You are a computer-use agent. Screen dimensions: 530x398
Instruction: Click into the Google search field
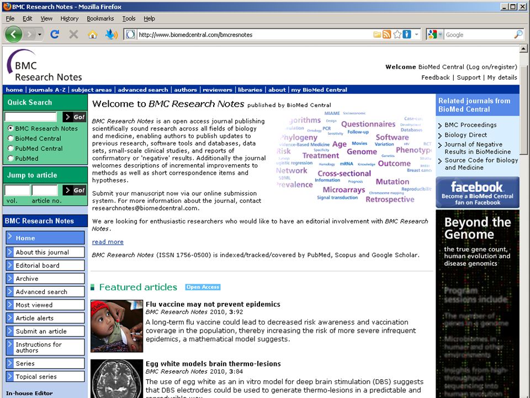tap(479, 34)
